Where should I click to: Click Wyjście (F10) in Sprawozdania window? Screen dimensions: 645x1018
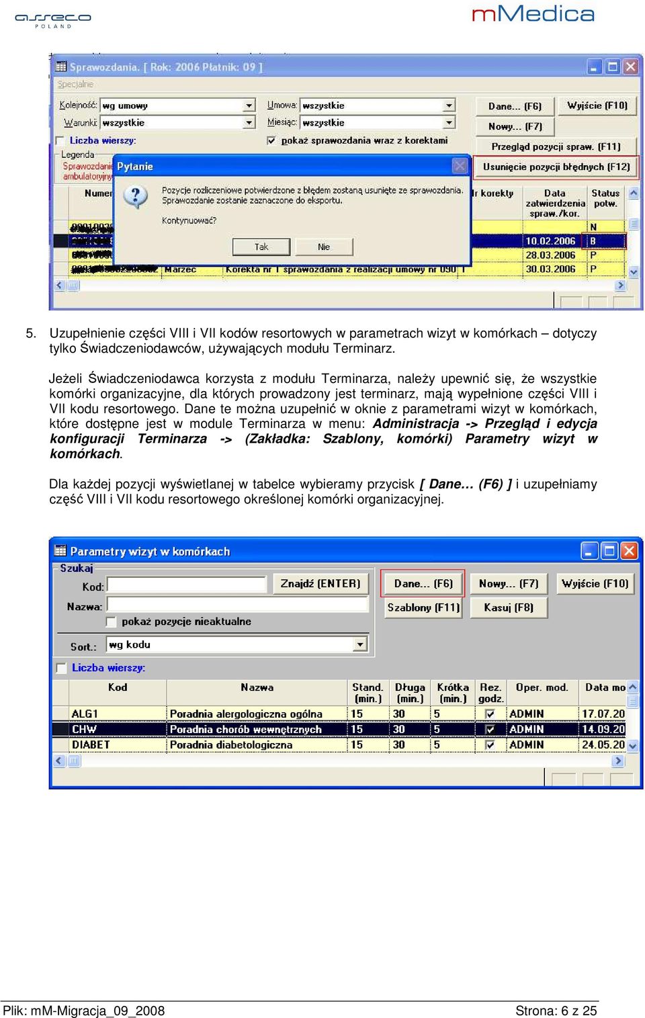pos(597,105)
